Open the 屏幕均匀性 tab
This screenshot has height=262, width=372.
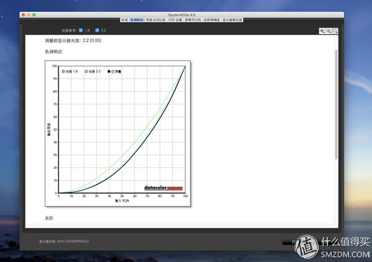click(x=193, y=20)
